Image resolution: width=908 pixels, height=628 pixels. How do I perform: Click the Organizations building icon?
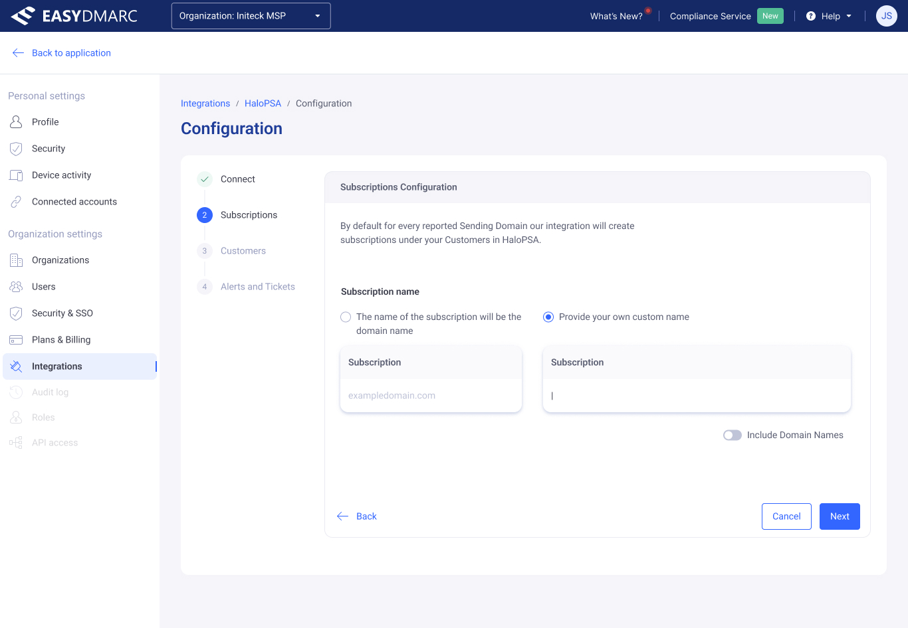click(16, 260)
